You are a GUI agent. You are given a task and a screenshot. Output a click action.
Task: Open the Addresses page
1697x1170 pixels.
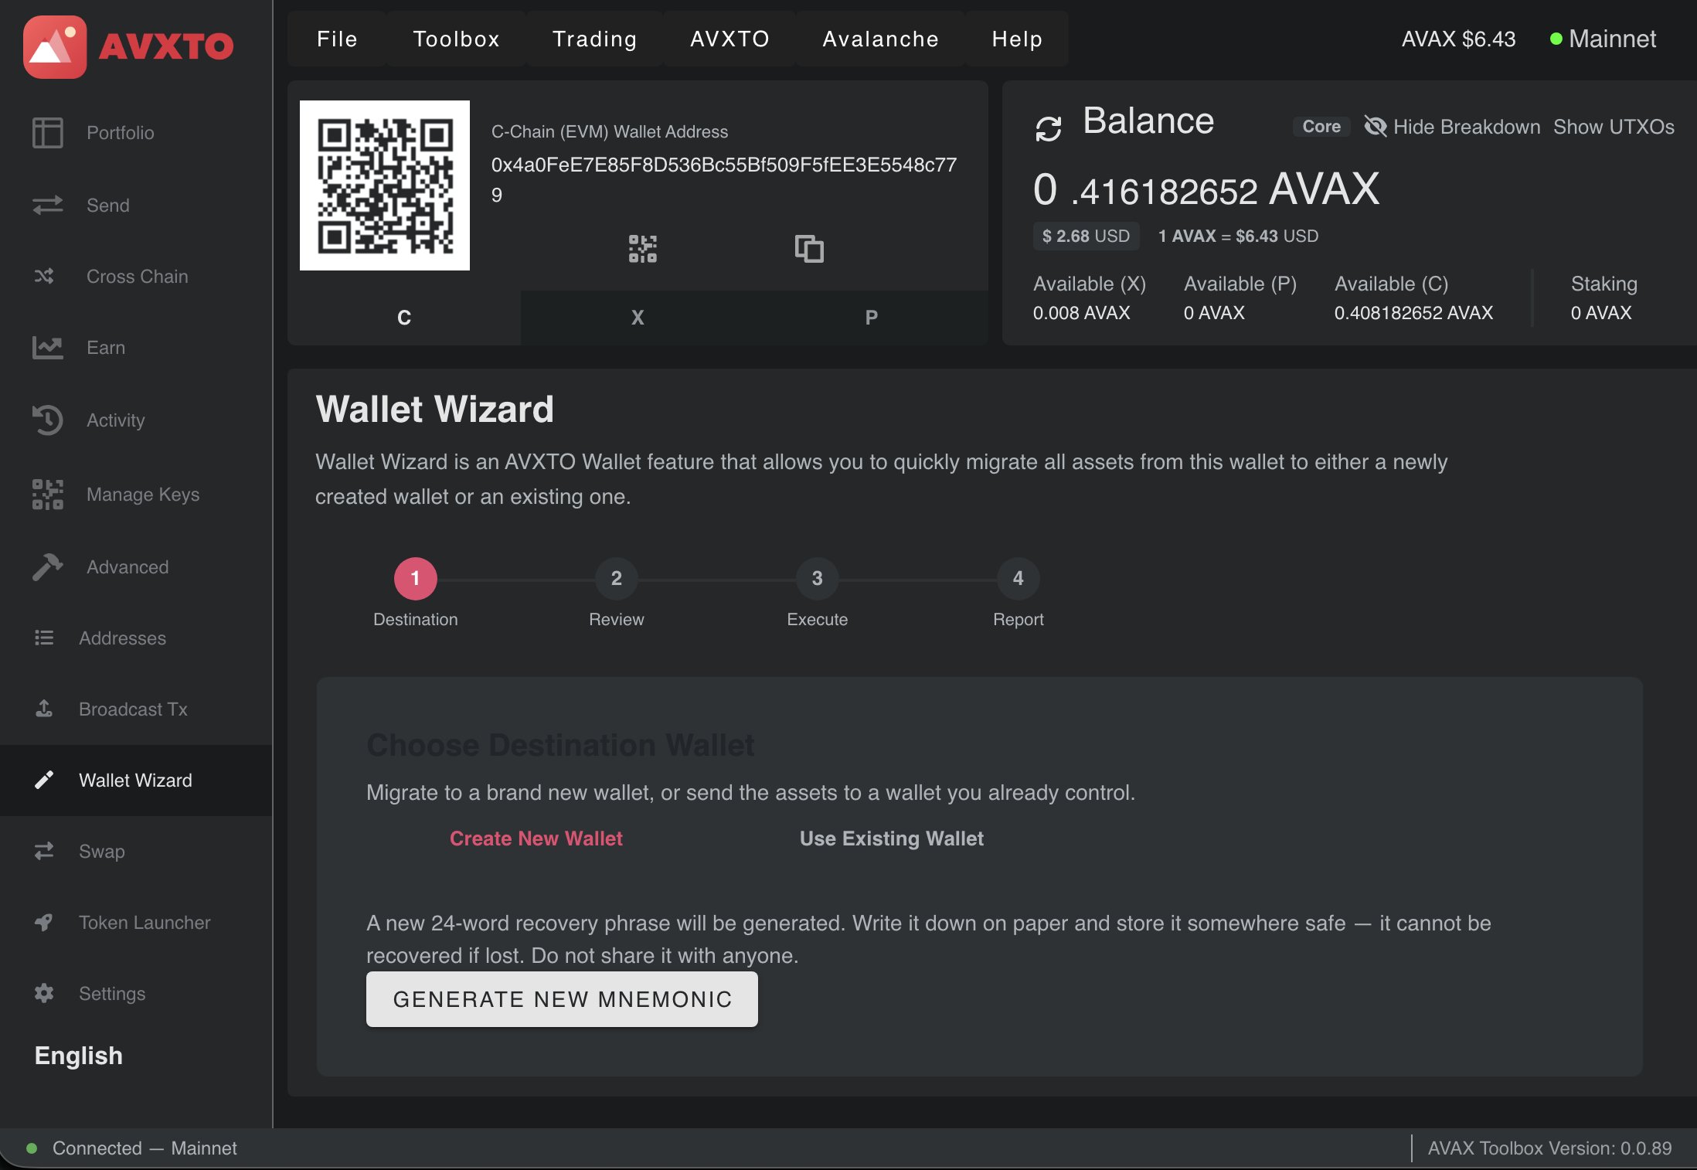click(122, 638)
